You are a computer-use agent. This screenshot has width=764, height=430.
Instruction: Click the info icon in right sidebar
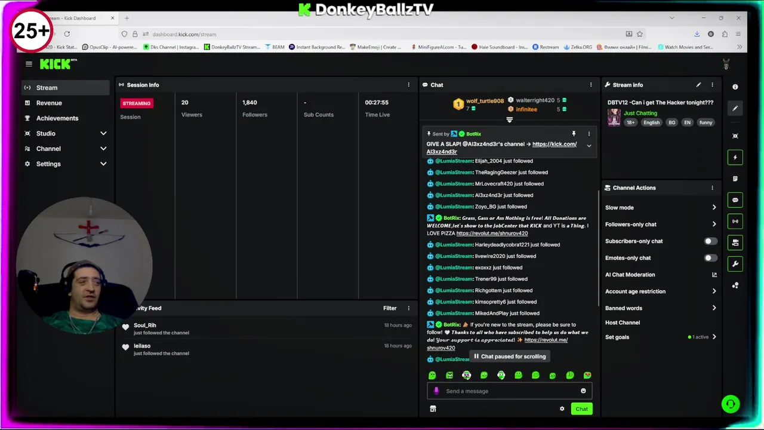coord(735,87)
